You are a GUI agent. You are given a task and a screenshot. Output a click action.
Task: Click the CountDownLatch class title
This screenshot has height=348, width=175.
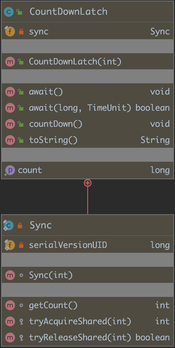click(x=68, y=12)
